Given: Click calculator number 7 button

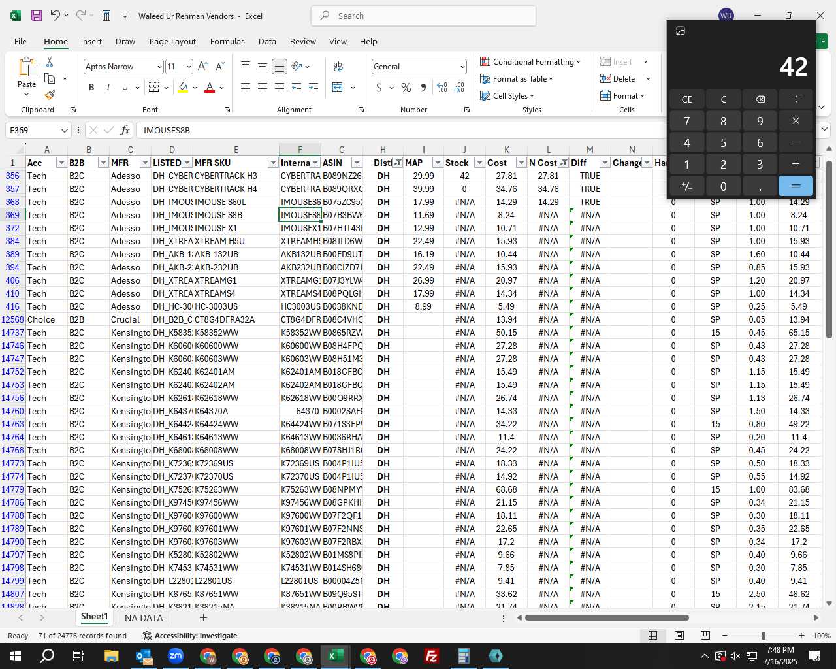Looking at the screenshot, I should pyautogui.click(x=686, y=121).
